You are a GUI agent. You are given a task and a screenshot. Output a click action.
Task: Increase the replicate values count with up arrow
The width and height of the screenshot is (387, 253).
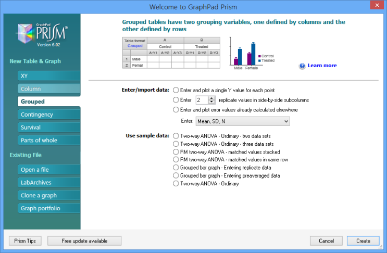click(211, 98)
